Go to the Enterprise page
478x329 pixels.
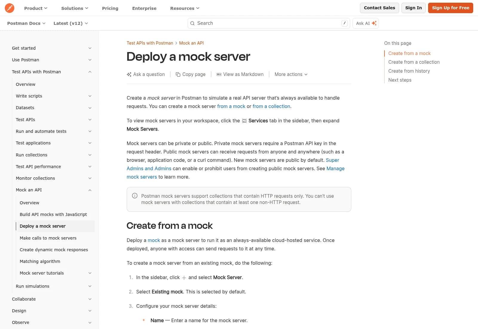tap(144, 8)
